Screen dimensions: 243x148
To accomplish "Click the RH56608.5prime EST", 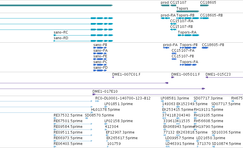I will tap(195, 124).
